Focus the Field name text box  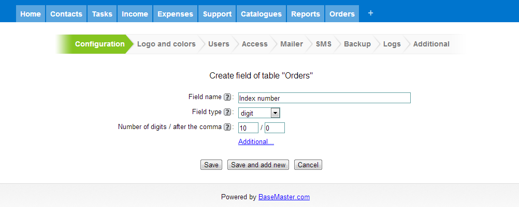(324, 98)
